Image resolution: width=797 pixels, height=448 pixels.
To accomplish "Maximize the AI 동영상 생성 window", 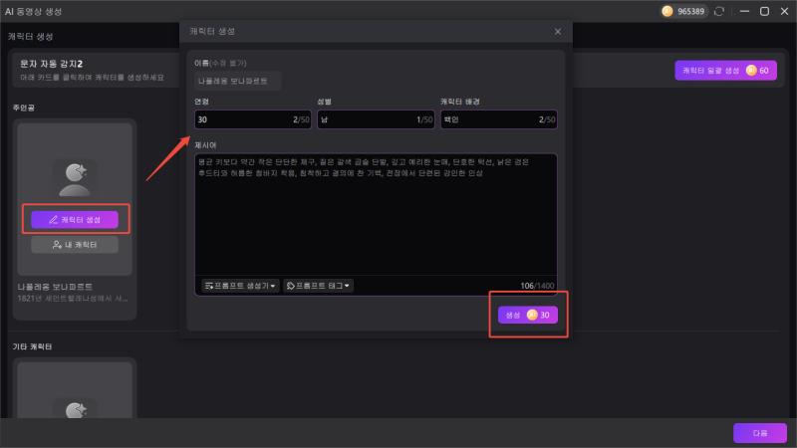I will 764,11.
